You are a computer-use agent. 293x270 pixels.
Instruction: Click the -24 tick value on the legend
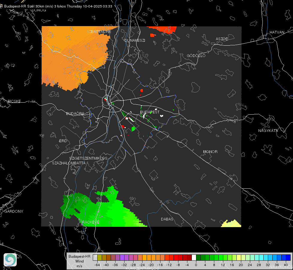coord(142,265)
